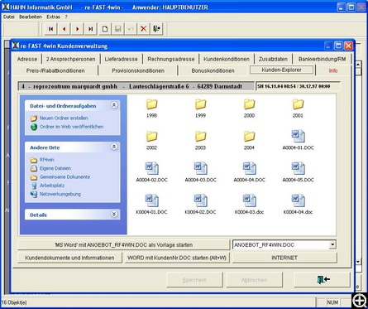The width and height of the screenshot is (368, 309).
Task: Go to Rf4win folder link
Action: point(47,160)
